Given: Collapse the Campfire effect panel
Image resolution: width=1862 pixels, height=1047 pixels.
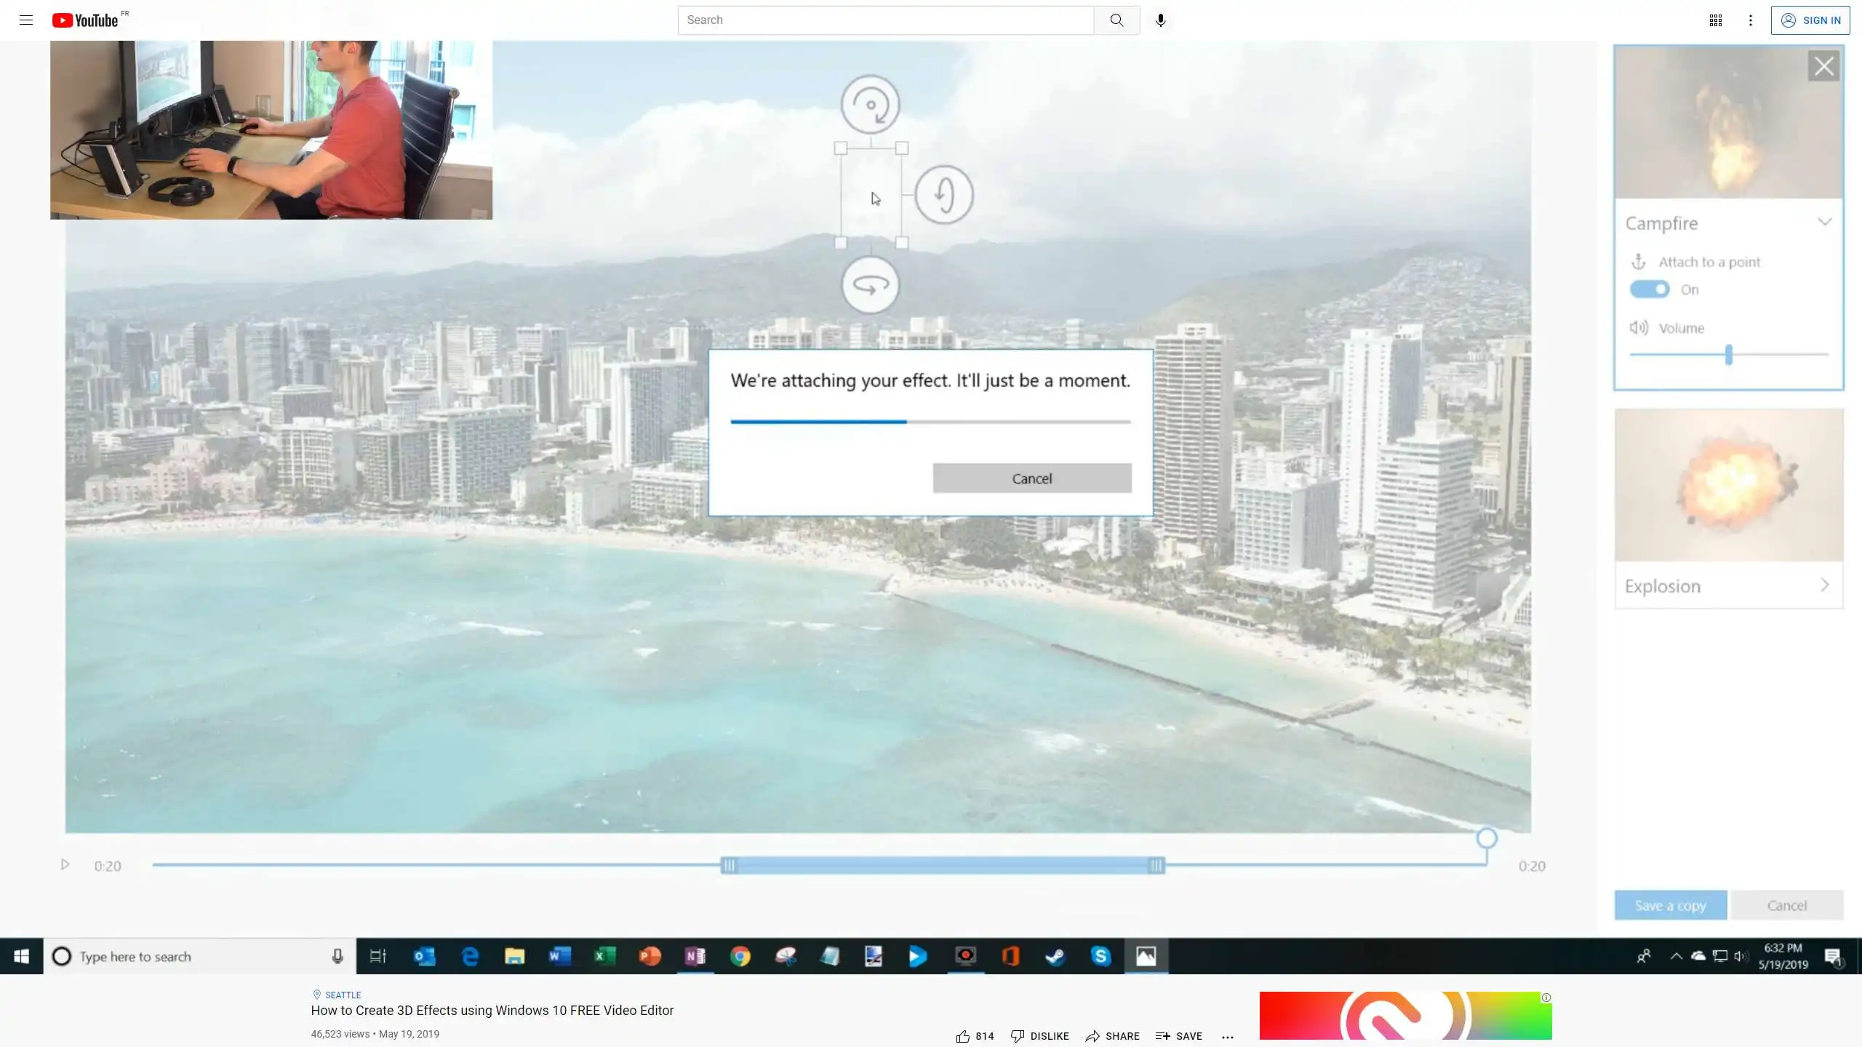Looking at the screenshot, I should [1824, 222].
